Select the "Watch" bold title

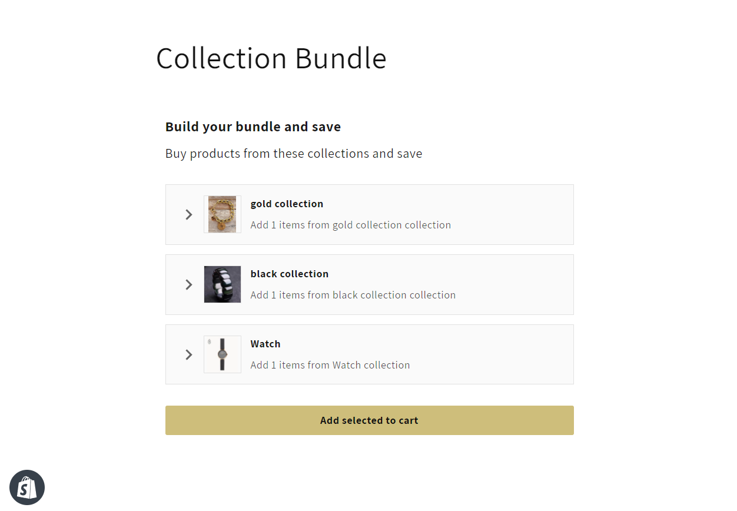(x=265, y=344)
